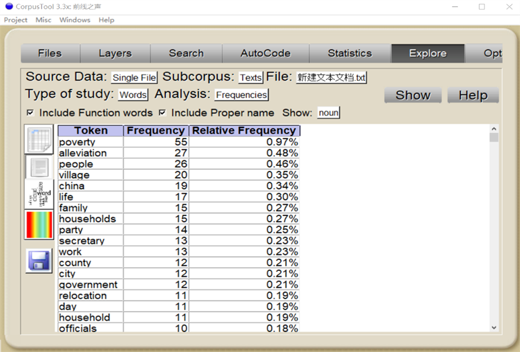Click the CorpusTool app icon in title bar
The width and height of the screenshot is (520, 352).
pyautogui.click(x=9, y=7)
